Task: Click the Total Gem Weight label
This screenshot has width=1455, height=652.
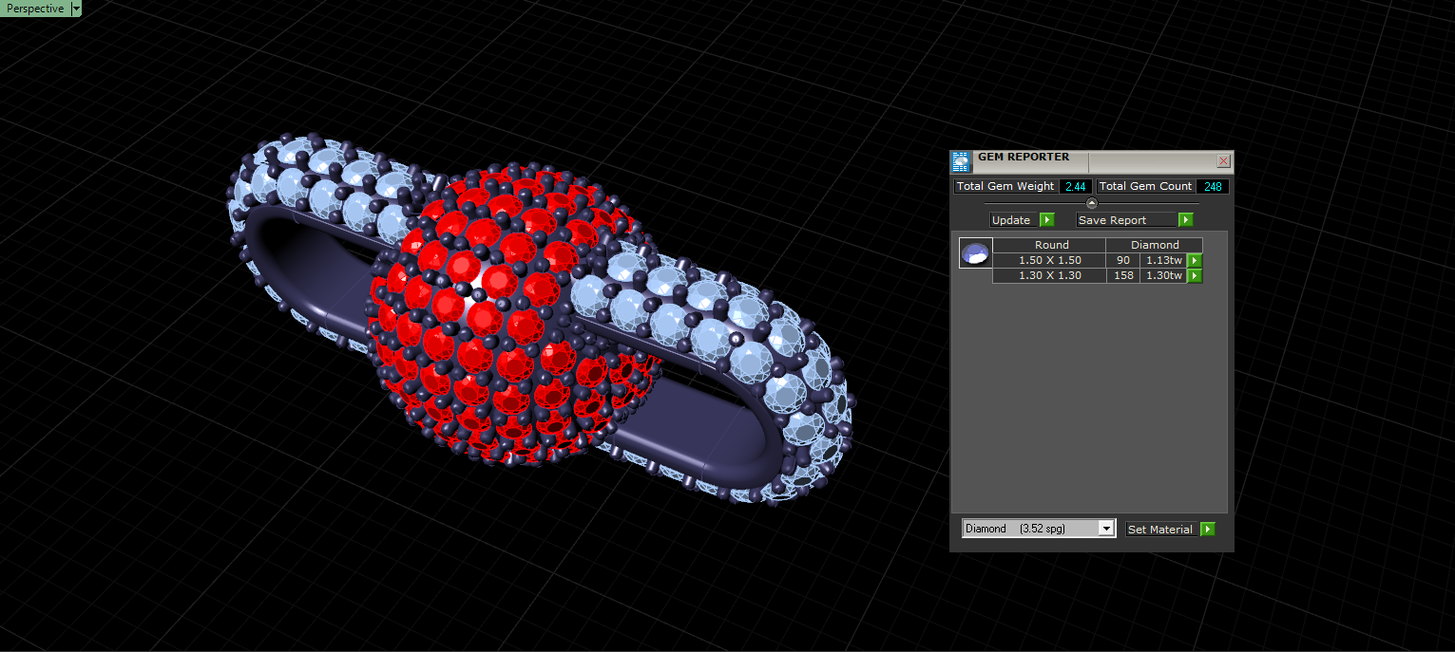Action: [1006, 187]
